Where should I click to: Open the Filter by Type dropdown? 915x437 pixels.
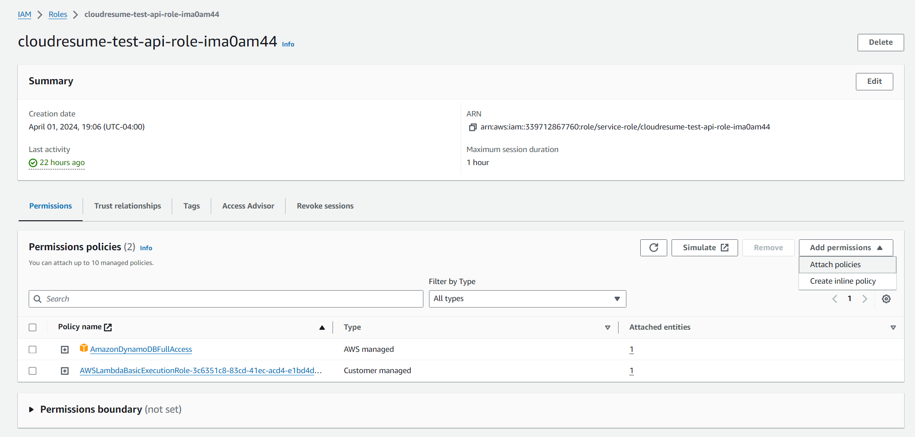click(527, 299)
